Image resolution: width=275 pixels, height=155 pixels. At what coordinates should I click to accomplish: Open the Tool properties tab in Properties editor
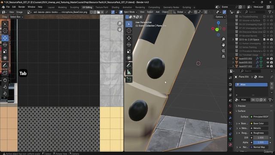pos(230,77)
